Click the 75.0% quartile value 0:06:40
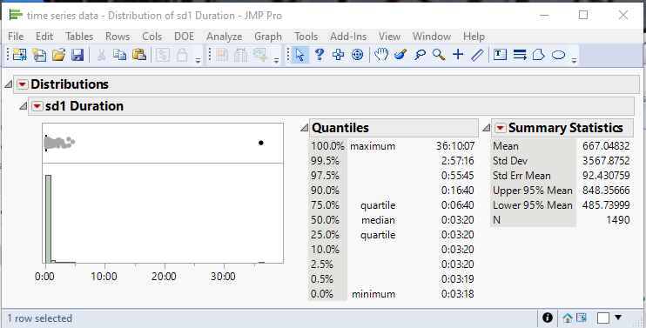This screenshot has height=328, width=646. click(x=457, y=205)
